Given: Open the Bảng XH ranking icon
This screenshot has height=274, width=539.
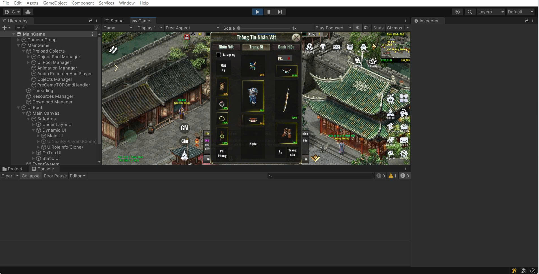Looking at the screenshot, I should click(x=350, y=47).
